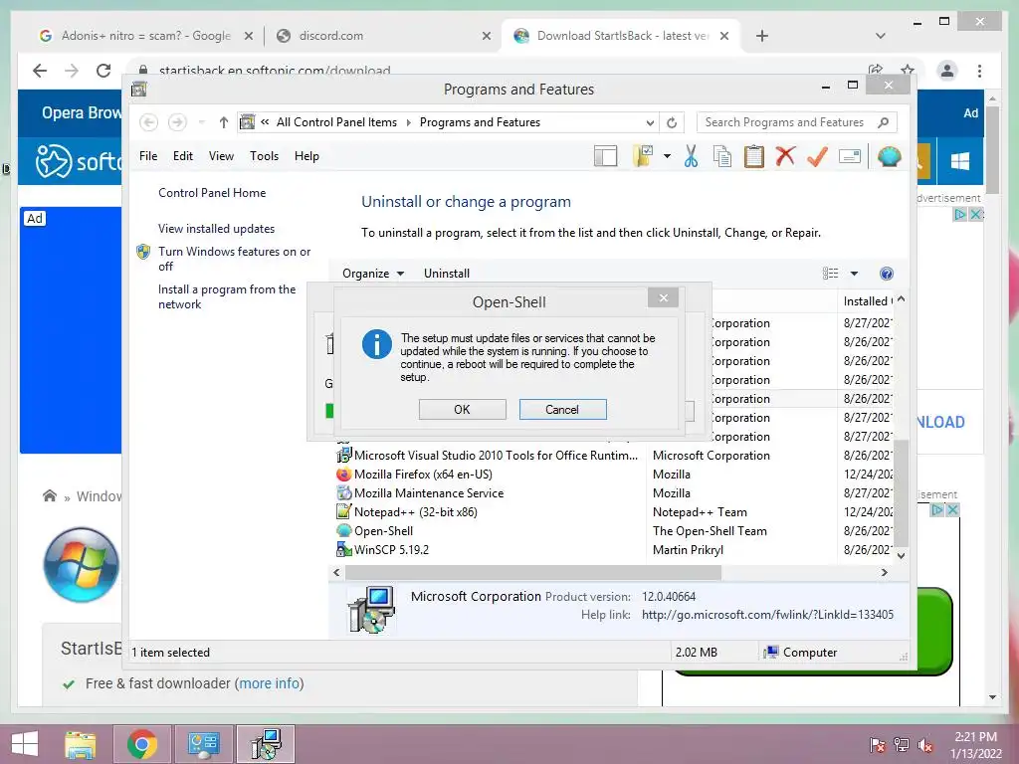
Task: Open the Edit menu
Action: [x=183, y=156]
